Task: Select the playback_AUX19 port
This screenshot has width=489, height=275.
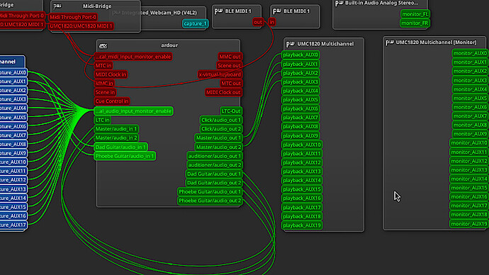Action: [x=302, y=225]
